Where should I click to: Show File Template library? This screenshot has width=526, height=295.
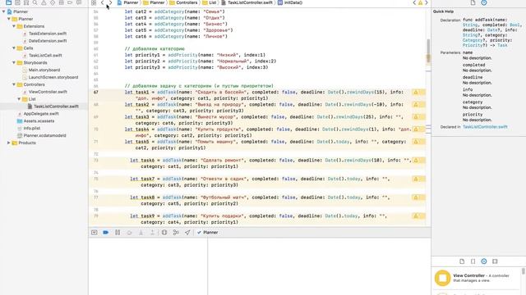coord(462,261)
